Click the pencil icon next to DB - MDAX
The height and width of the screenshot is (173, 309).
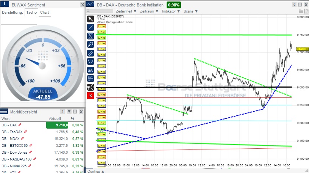point(22,138)
